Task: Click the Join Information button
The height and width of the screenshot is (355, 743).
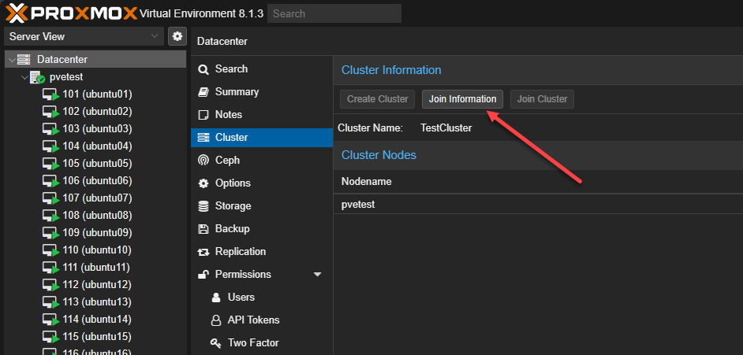Action: [462, 99]
